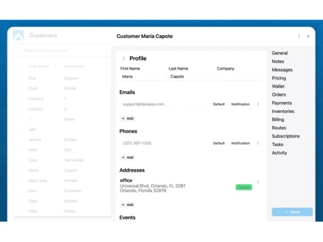Screen dimensions: 323x242
Task: Go to the Subscriptions section
Action: coord(286,136)
